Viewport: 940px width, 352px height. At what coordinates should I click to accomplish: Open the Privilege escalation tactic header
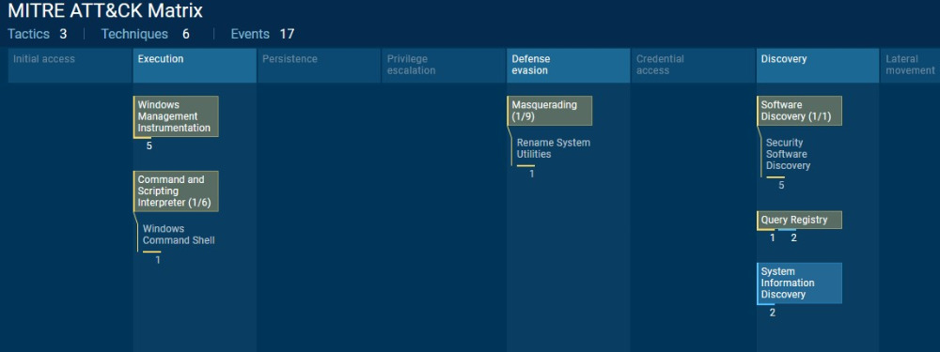[x=444, y=66]
